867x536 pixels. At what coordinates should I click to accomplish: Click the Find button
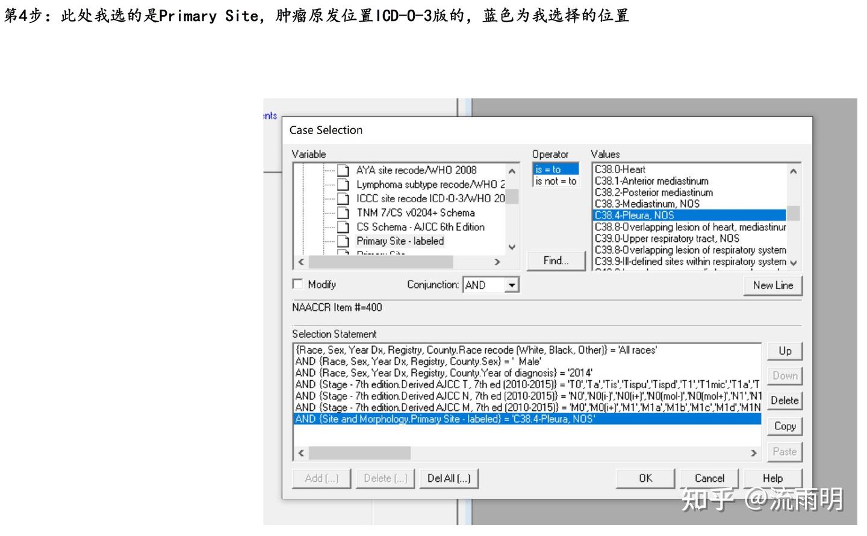tap(556, 260)
